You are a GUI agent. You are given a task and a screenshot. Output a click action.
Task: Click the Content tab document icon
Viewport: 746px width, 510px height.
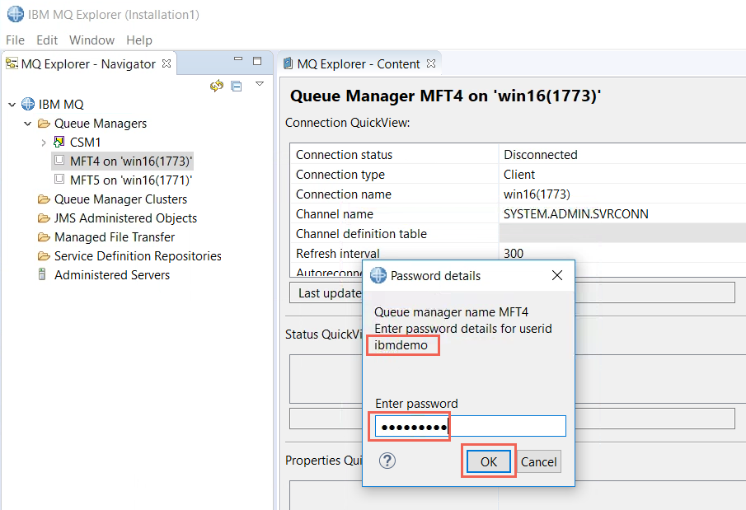point(288,63)
